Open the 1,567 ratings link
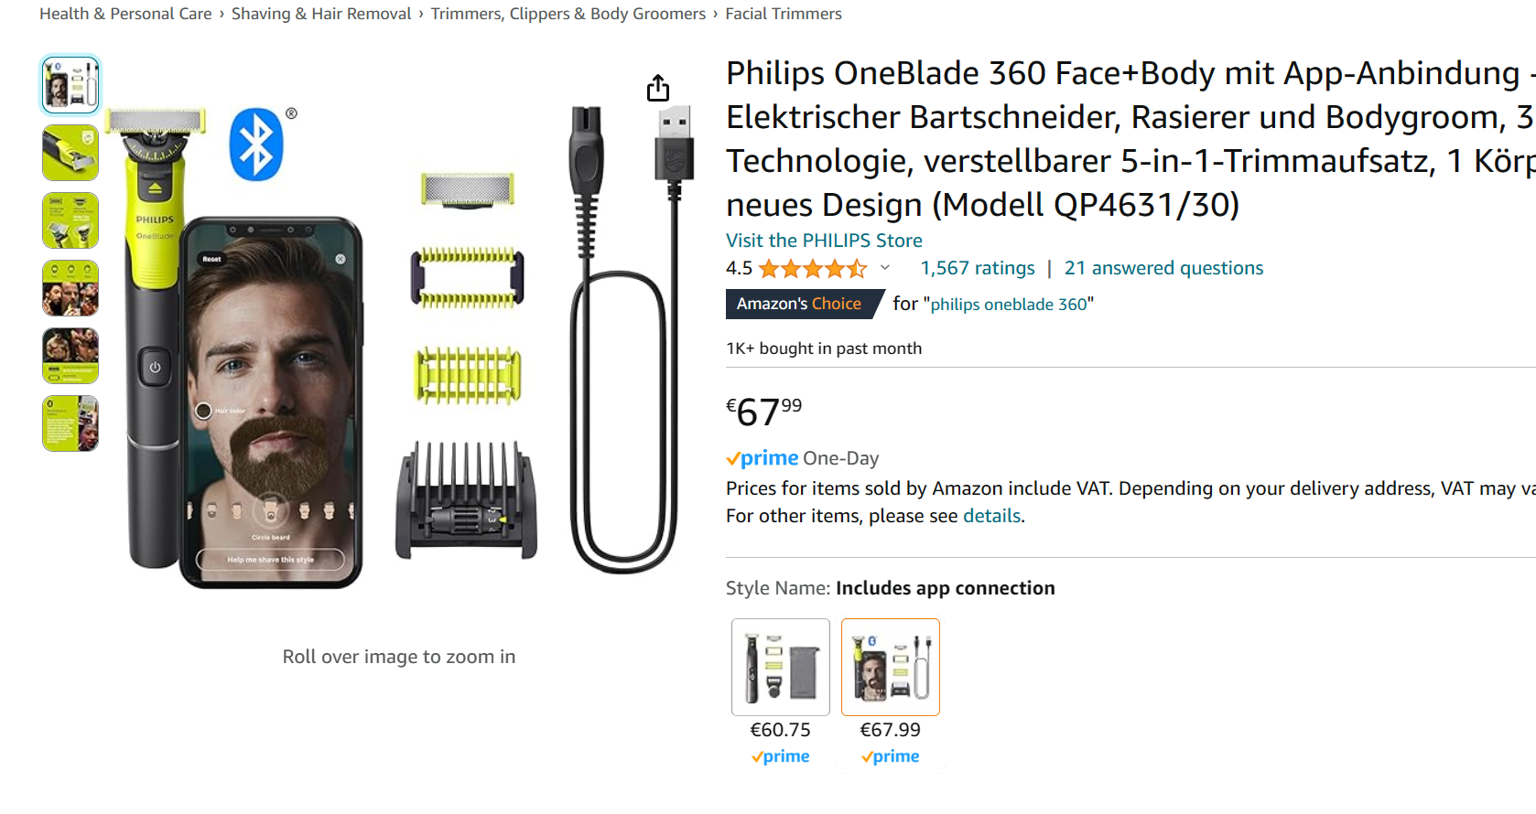 (x=977, y=268)
